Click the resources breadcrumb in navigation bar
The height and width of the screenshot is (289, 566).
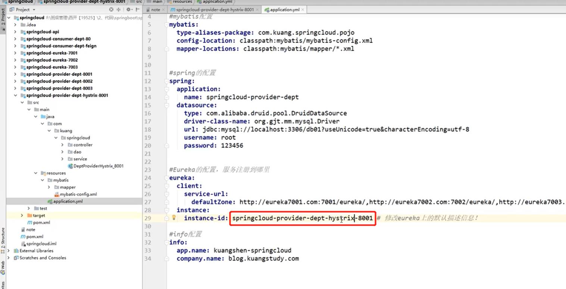coord(179,1)
